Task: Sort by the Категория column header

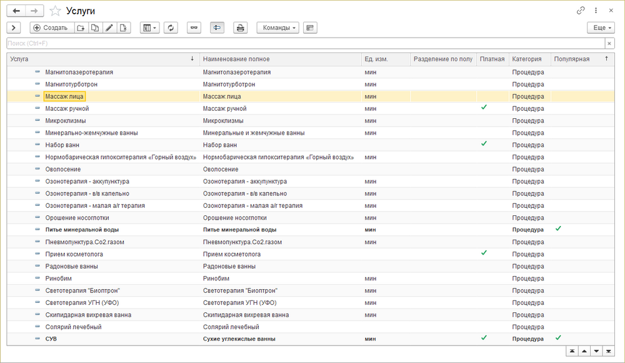Action: (526, 59)
